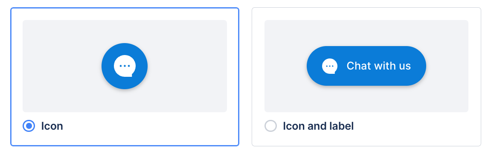Image resolution: width=494 pixels, height=157 pixels.
Task: Choose the Icon and label style card
Action: (366, 77)
